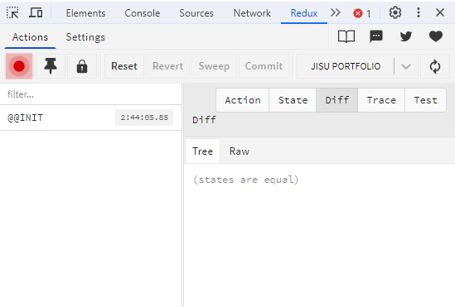Select the @@INIT action row

click(91, 118)
